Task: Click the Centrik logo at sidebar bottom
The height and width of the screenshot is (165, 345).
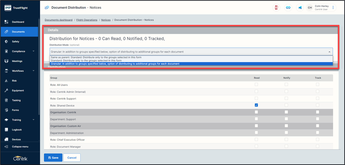Action: coord(20,158)
